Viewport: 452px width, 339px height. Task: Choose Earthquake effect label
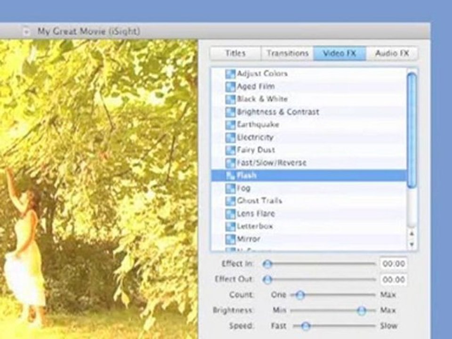tap(258, 124)
